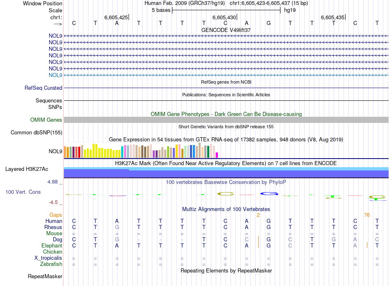
Task: Click the Common dbSNP(155) label
Action: 36,133
